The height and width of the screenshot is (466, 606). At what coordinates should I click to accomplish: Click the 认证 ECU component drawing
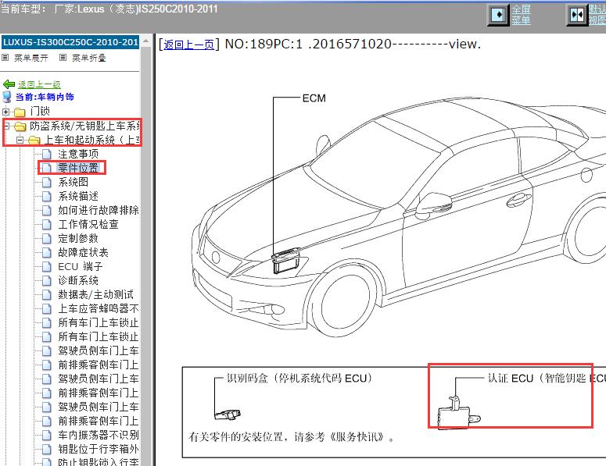pyautogui.click(x=459, y=413)
